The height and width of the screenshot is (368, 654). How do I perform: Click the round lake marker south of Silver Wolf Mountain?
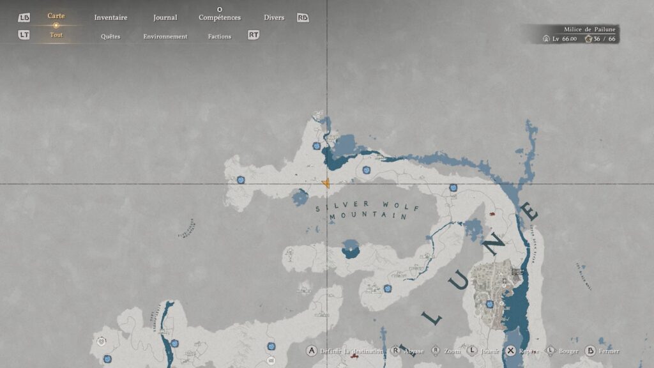[351, 250]
